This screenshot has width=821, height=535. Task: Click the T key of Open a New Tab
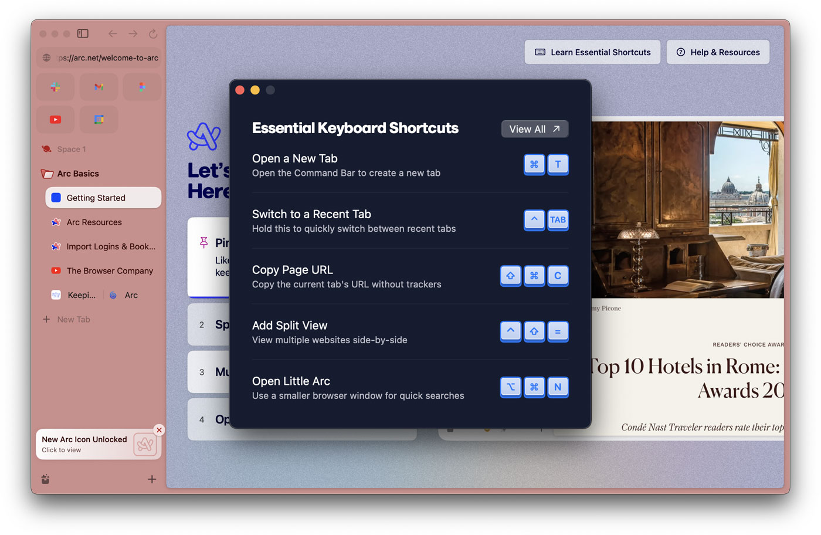click(x=558, y=164)
